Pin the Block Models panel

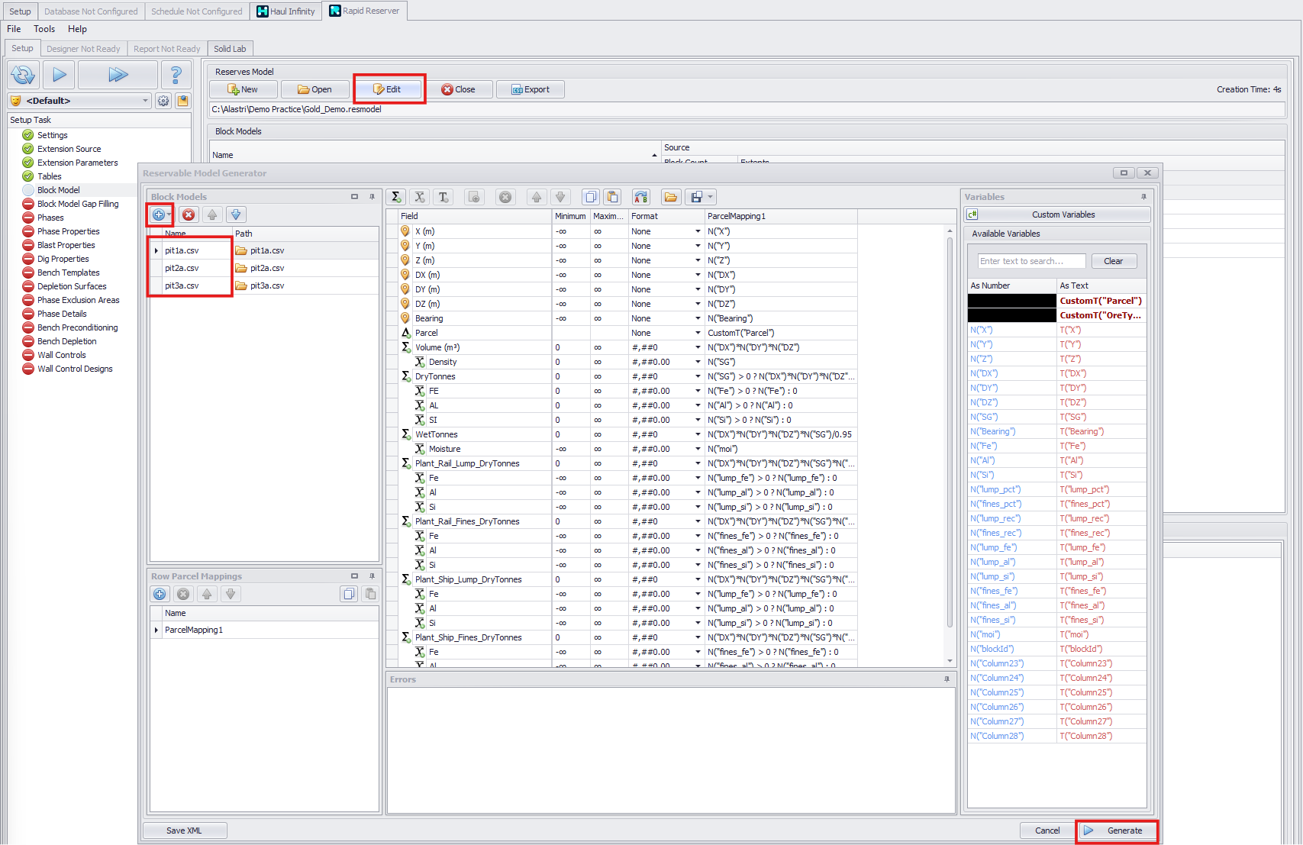(372, 196)
